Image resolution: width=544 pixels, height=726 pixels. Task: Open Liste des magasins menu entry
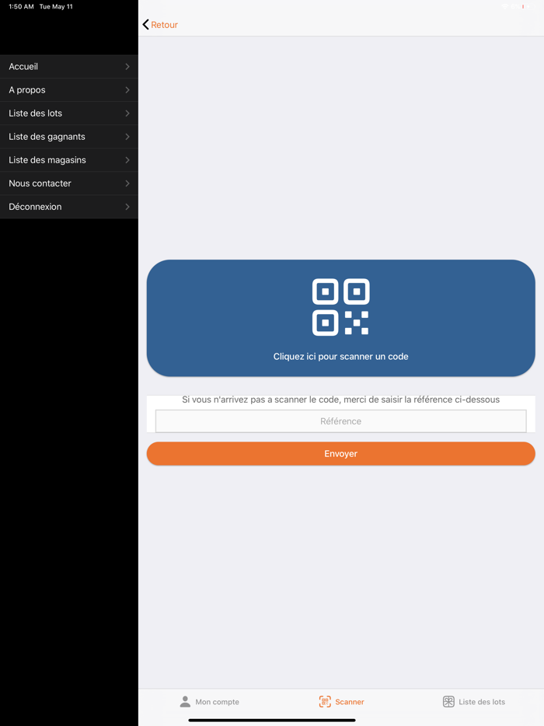69,160
